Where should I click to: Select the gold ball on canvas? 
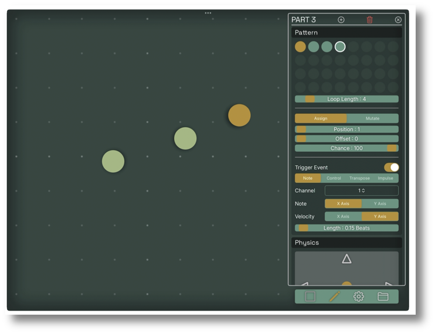[239, 115]
